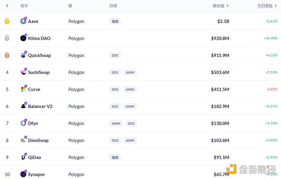This screenshot has height=179, width=281.
Task: Click the 借贷 tag in Aave row
Action: point(115,21)
